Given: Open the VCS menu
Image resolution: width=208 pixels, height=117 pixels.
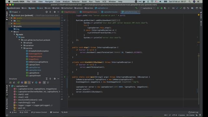Looking at the screenshot, I should click(104, 2).
